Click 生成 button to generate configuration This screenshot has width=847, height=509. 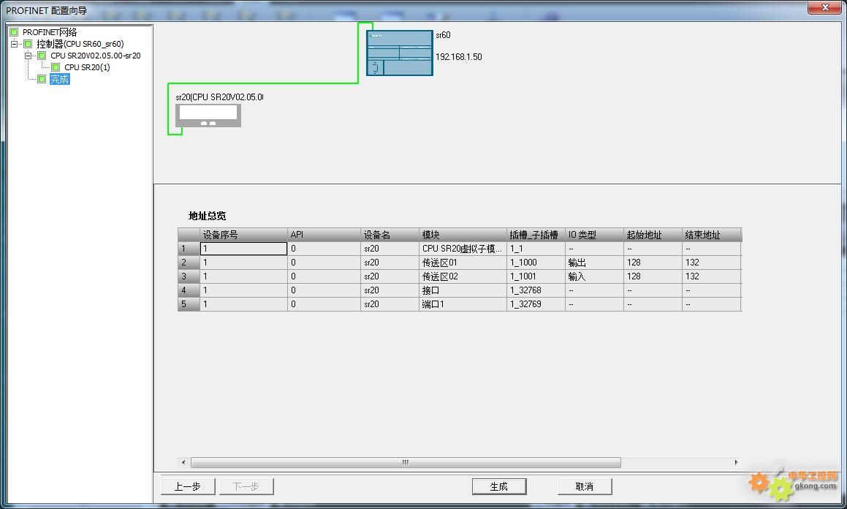[498, 486]
